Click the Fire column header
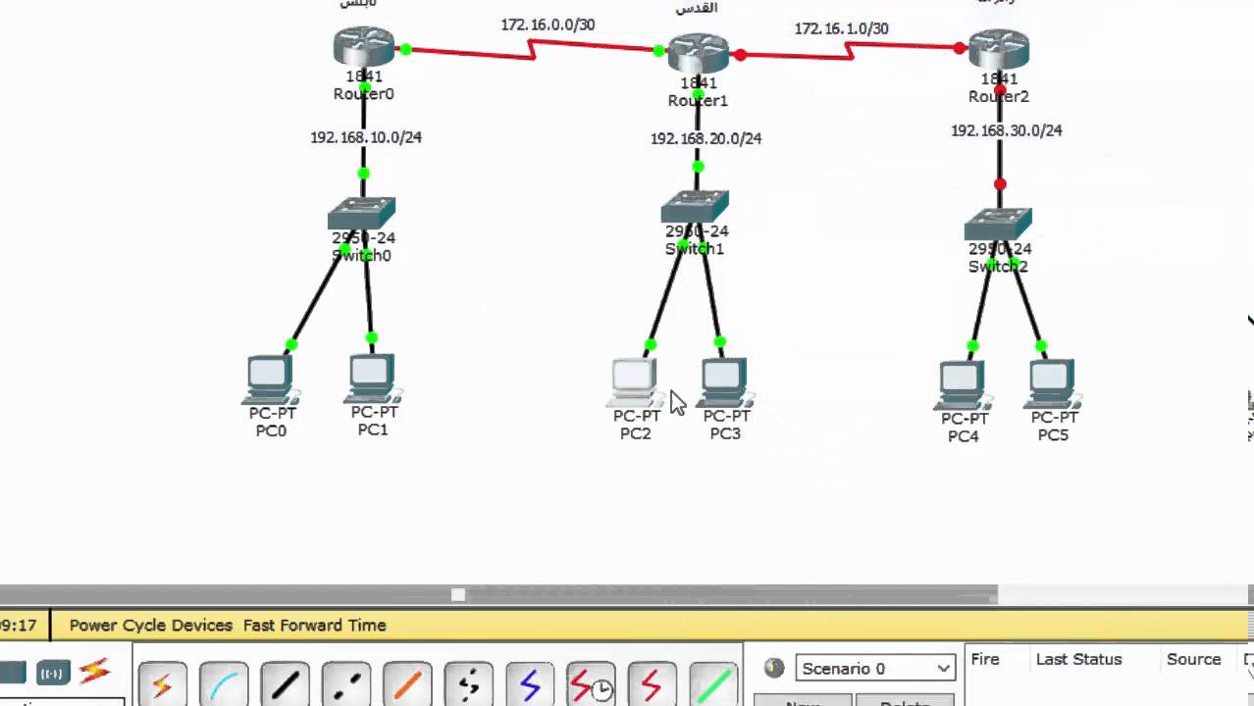The width and height of the screenshot is (1254, 706). click(x=985, y=659)
